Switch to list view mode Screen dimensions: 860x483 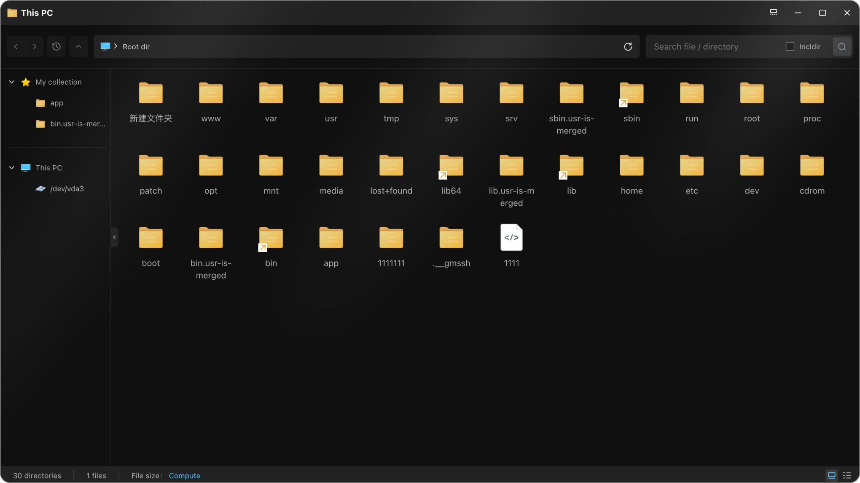coord(847,475)
